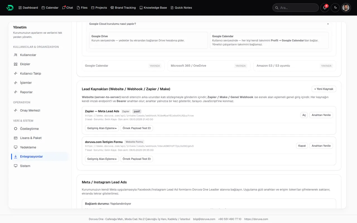Select Brand Tracking in top navigation
This screenshot has width=357, height=223.
pyautogui.click(x=123, y=8)
